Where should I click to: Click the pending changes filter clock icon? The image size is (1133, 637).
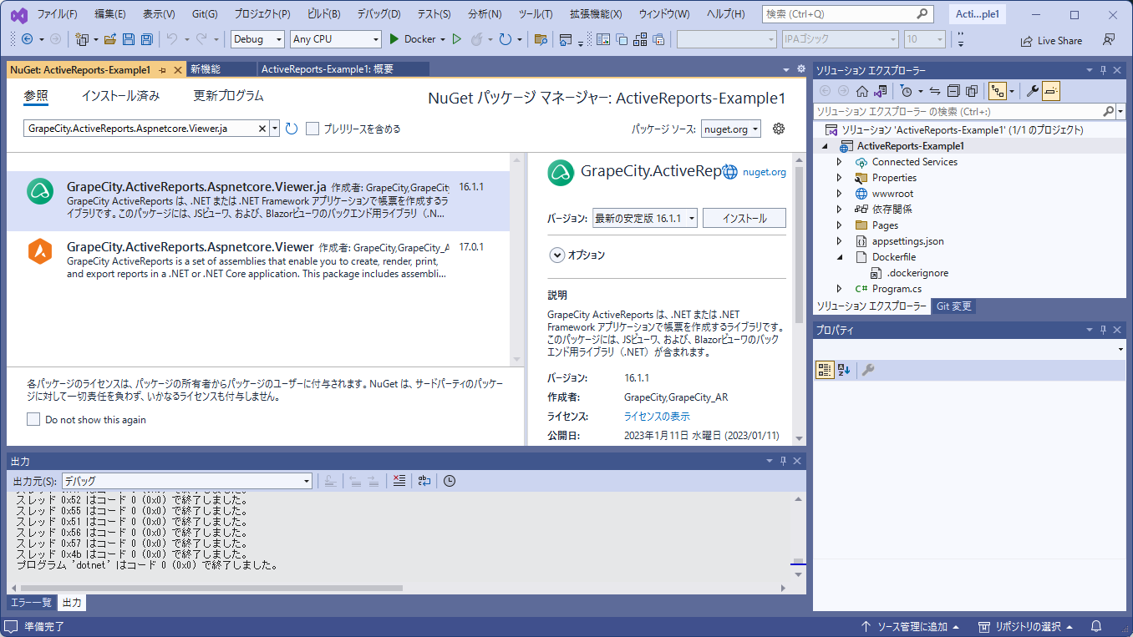coord(906,91)
